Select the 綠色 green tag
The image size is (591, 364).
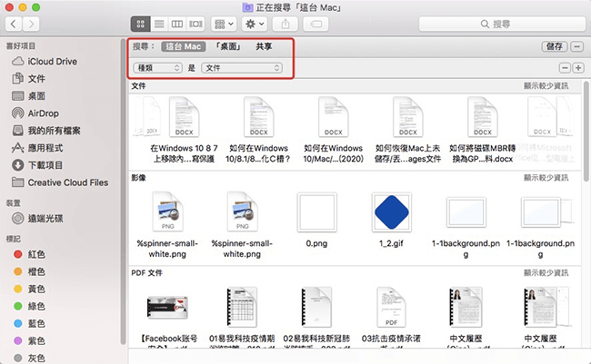point(29,307)
